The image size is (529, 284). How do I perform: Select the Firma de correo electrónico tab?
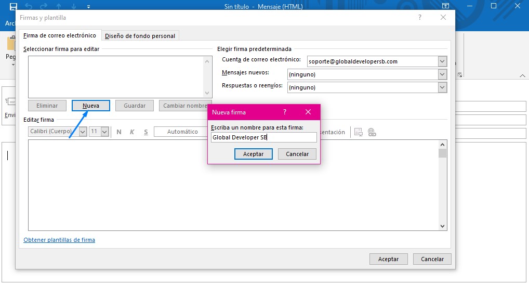point(60,36)
